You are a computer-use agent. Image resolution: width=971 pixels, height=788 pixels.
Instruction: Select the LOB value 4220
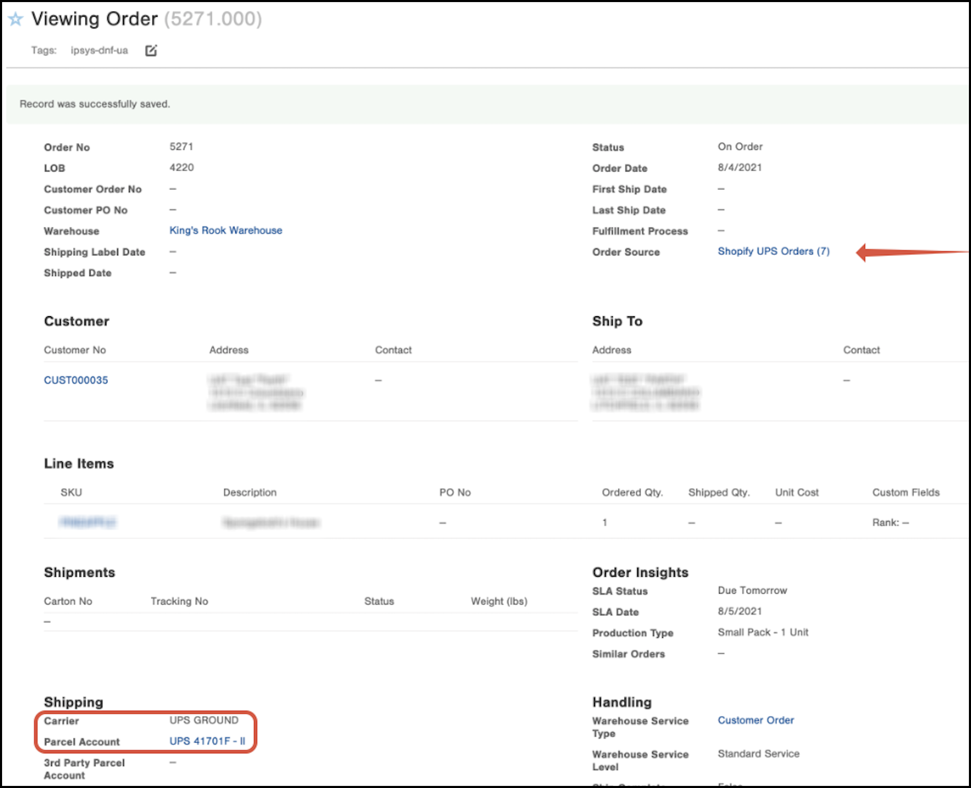pyautogui.click(x=181, y=168)
